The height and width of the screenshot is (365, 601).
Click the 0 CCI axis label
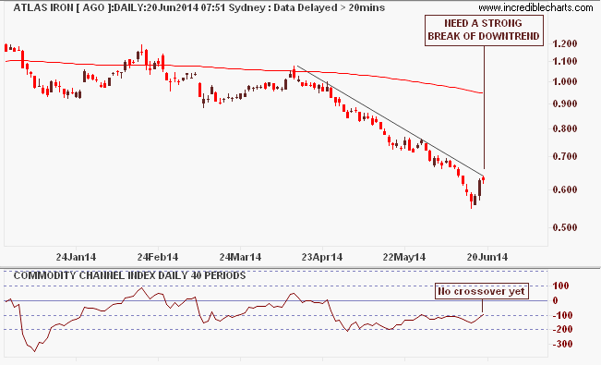click(x=556, y=300)
